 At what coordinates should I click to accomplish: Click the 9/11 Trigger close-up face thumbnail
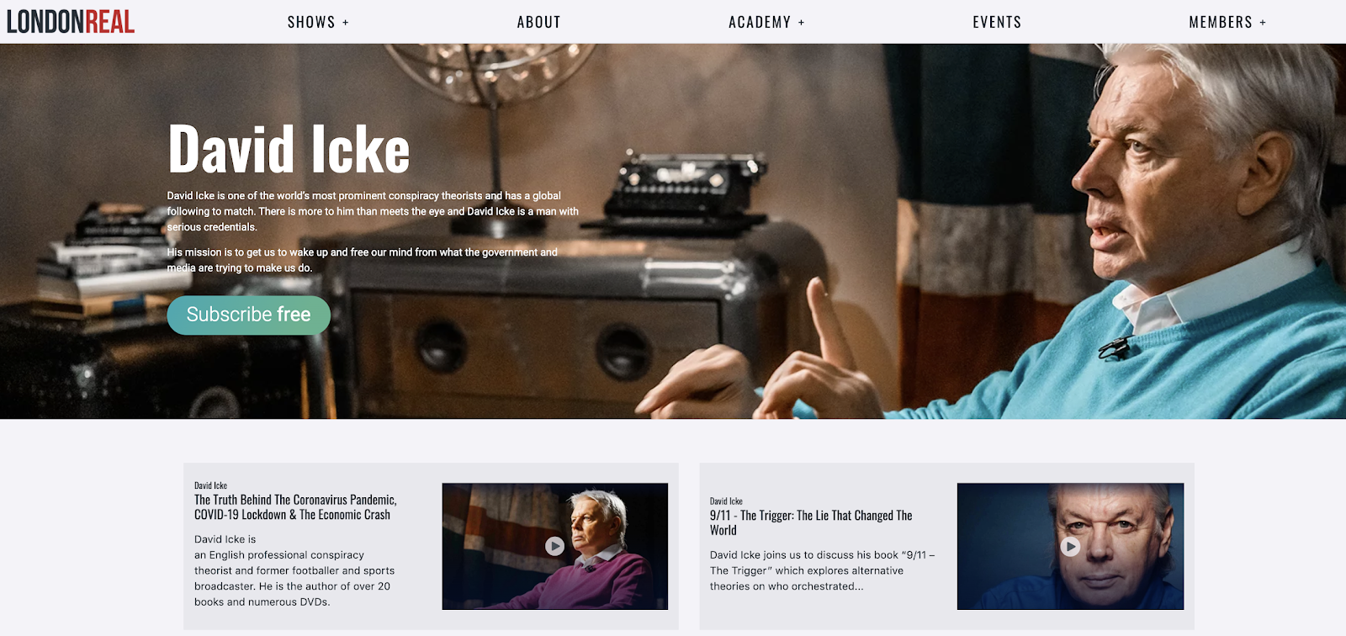coord(1070,546)
